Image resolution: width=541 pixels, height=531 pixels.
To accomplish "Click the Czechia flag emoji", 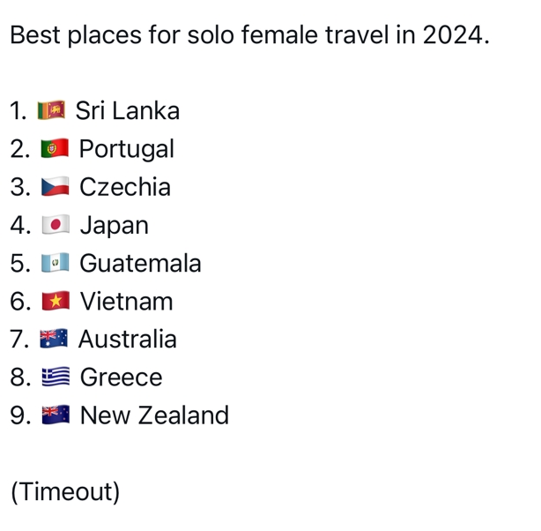I will (56, 187).
